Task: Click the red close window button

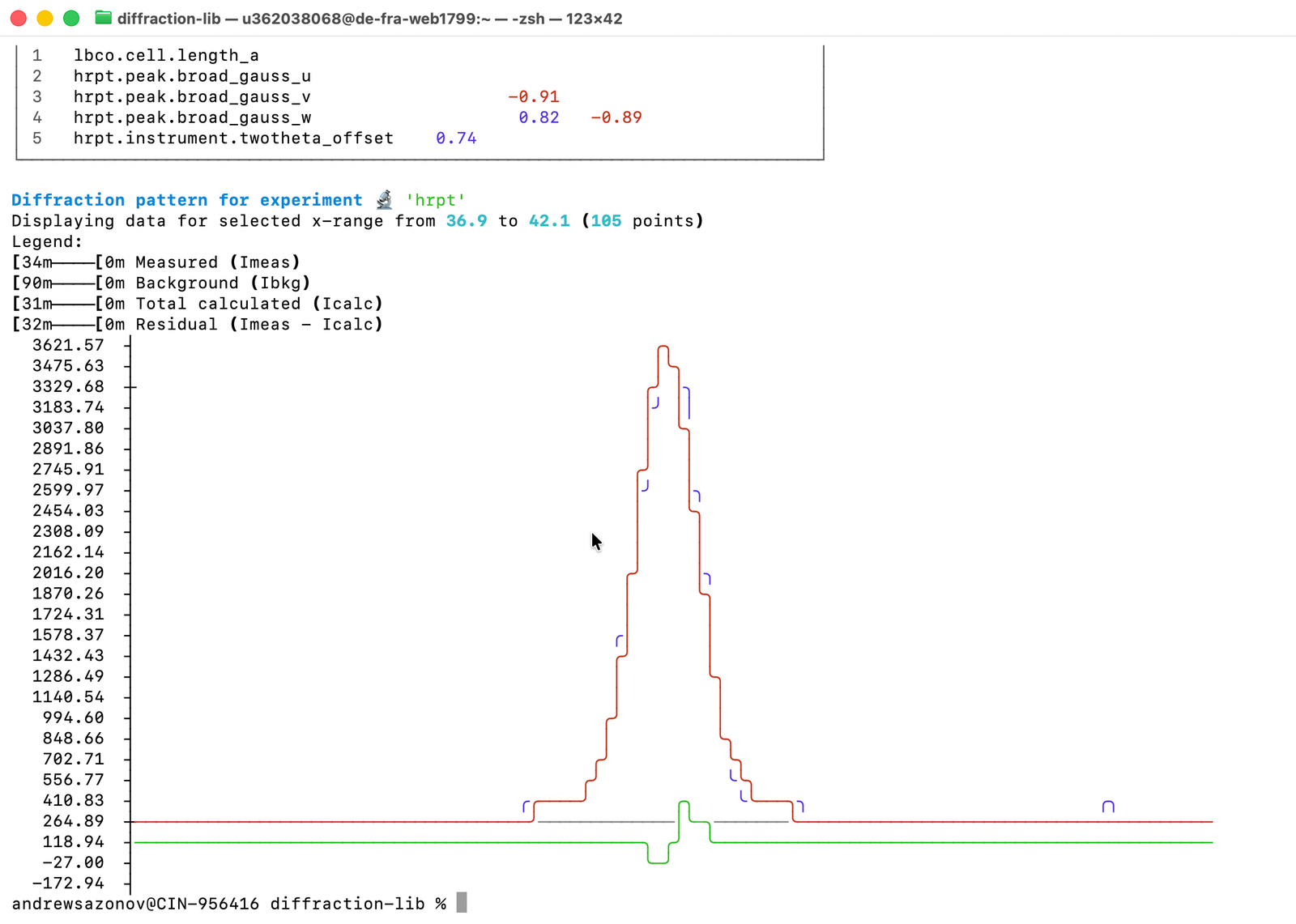Action: point(18,18)
